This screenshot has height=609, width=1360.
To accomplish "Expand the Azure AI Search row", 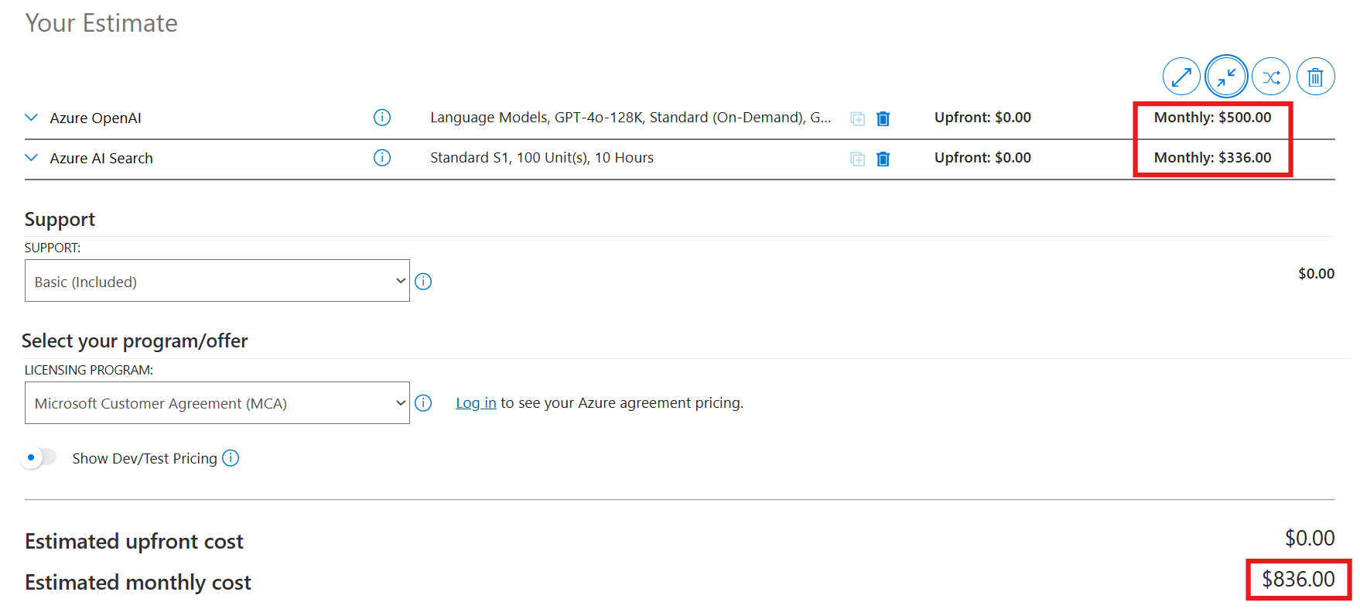I will 32,158.
